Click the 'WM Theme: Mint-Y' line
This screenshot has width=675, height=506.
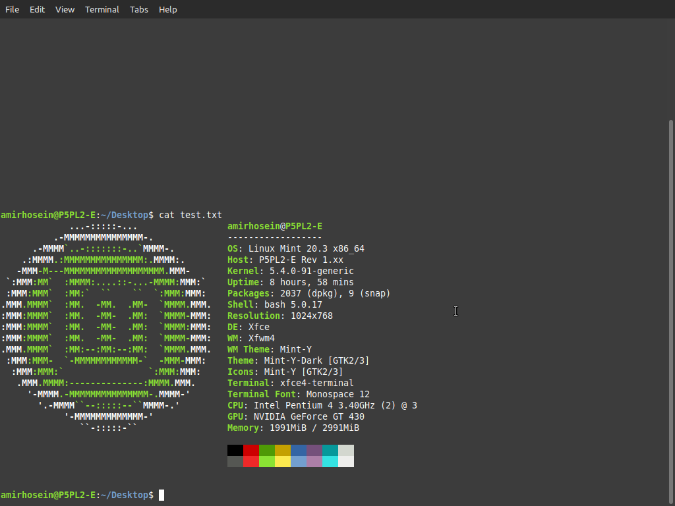[x=270, y=349]
